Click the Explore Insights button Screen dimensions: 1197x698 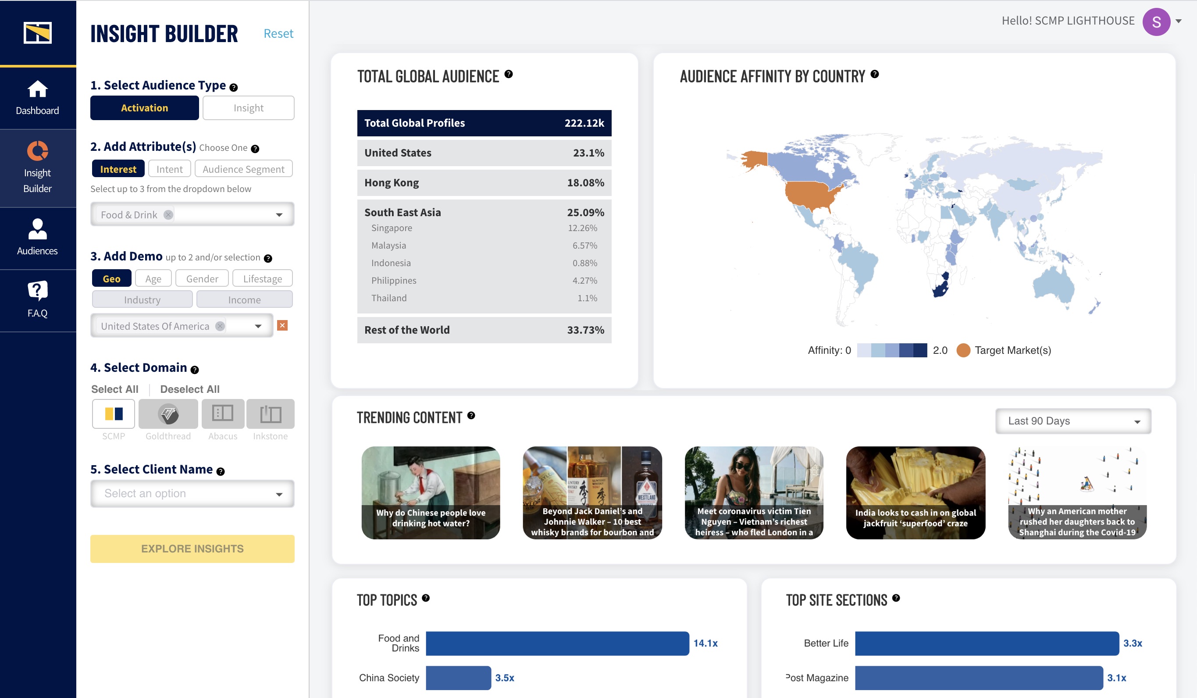192,548
